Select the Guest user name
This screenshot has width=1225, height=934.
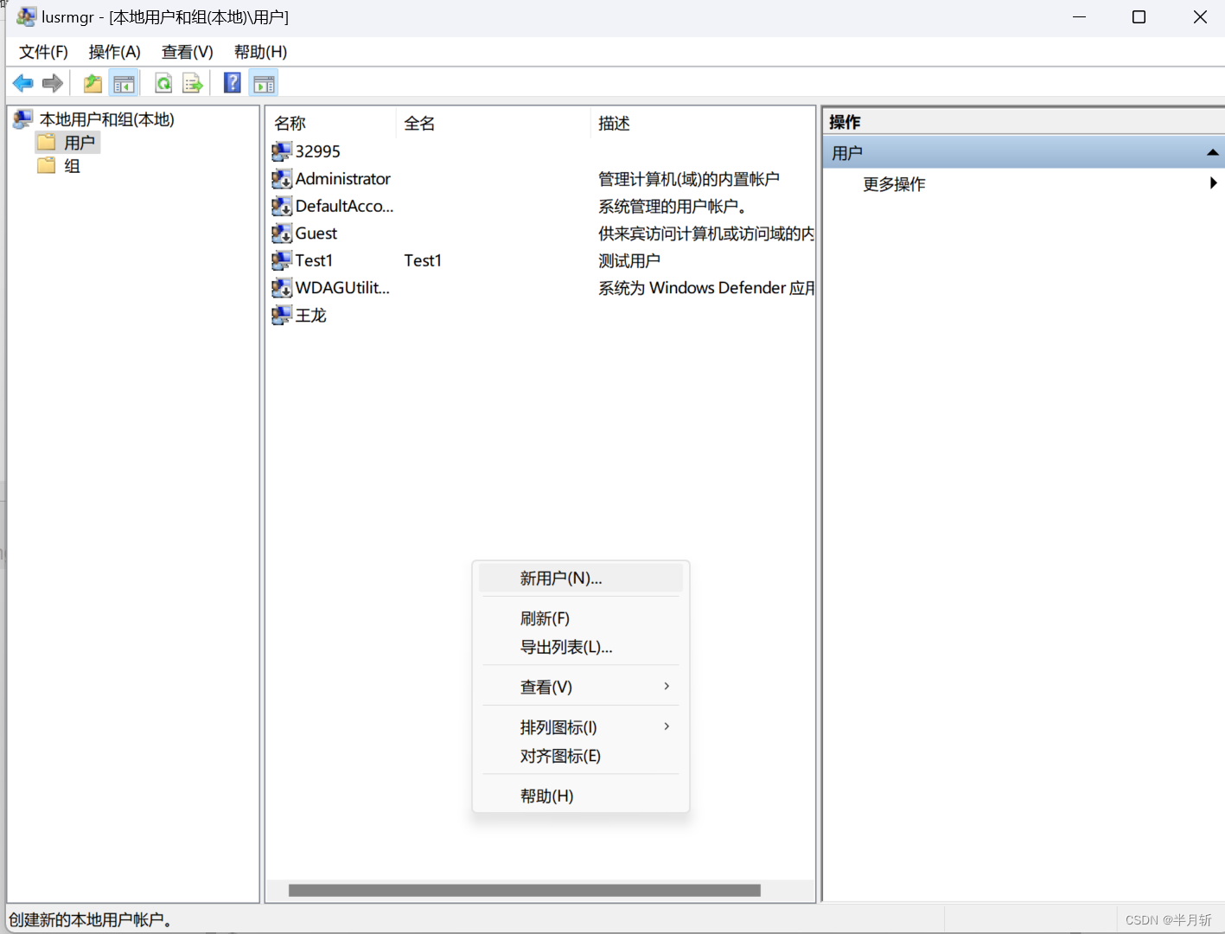(x=316, y=233)
